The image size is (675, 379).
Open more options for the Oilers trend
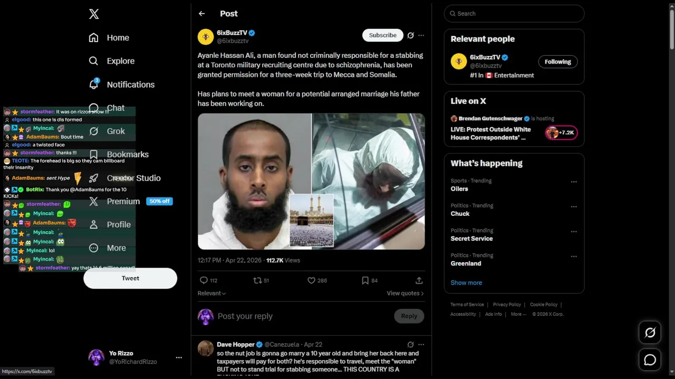click(574, 182)
